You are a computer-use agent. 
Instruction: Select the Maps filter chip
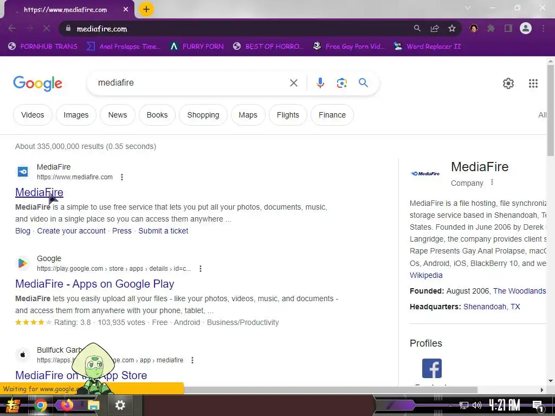pyautogui.click(x=248, y=115)
